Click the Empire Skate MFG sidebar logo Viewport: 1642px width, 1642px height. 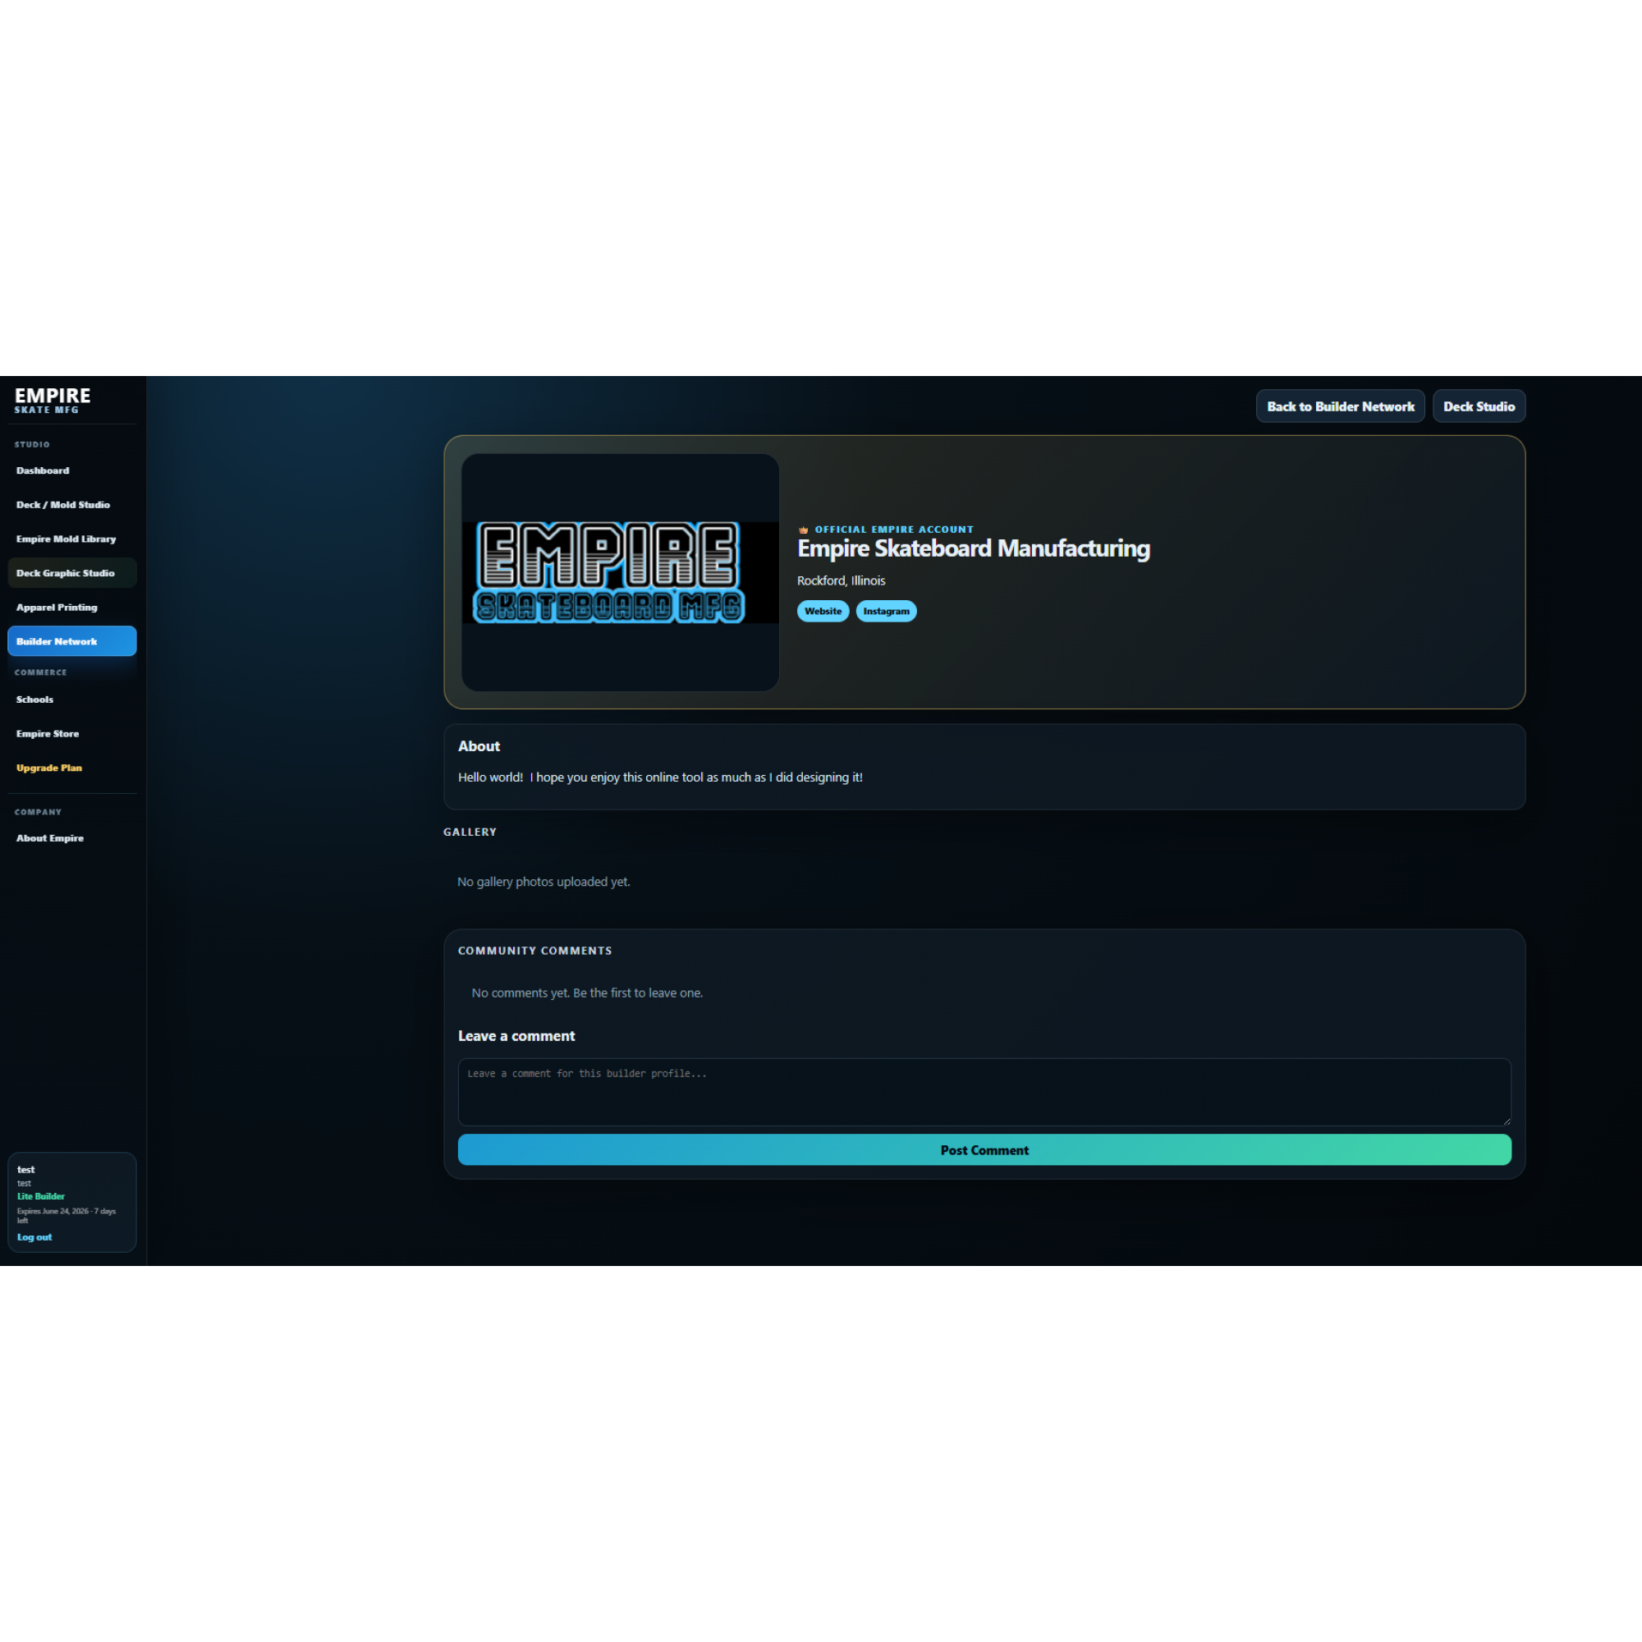pos(53,401)
